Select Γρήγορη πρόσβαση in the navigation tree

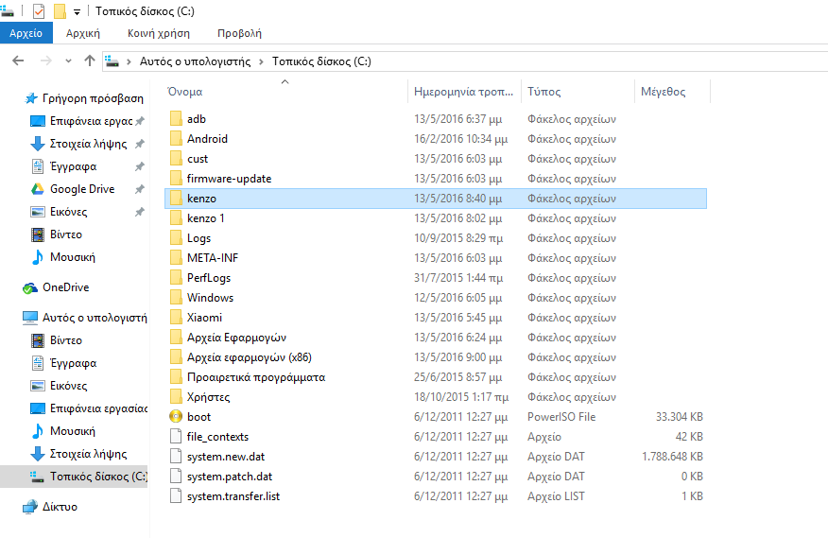click(92, 98)
